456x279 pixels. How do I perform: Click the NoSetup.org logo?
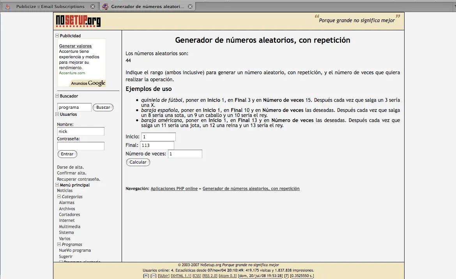[x=78, y=21]
